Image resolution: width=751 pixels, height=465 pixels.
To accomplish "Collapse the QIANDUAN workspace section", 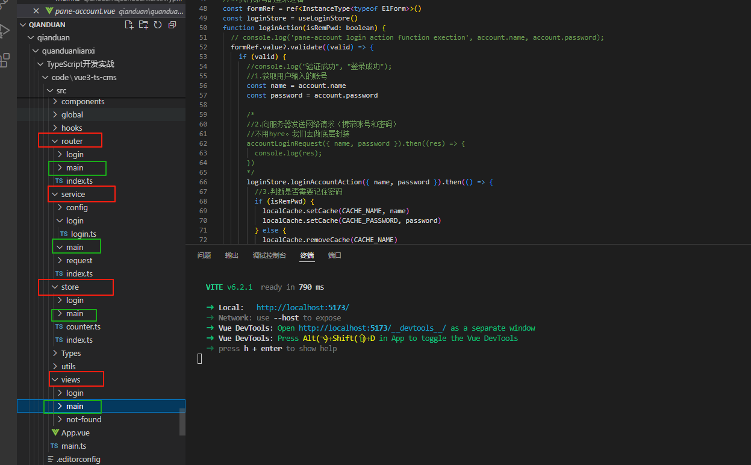I will 23,25.
